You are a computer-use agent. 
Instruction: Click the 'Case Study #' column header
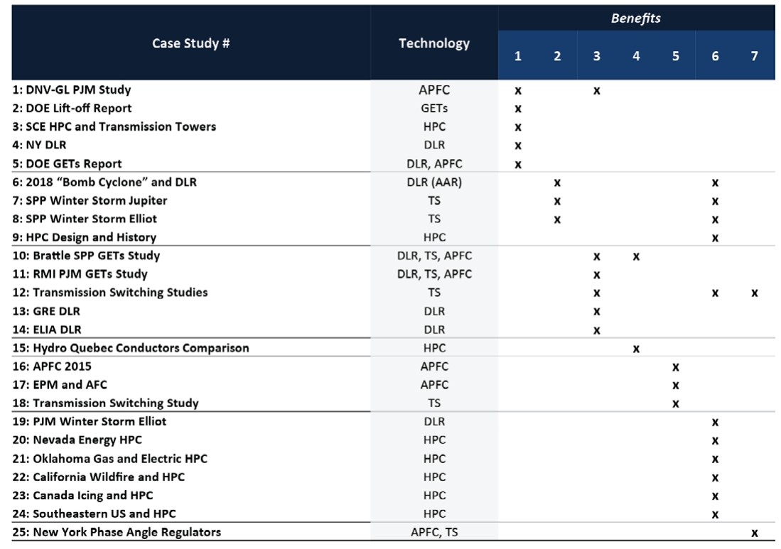(190, 43)
